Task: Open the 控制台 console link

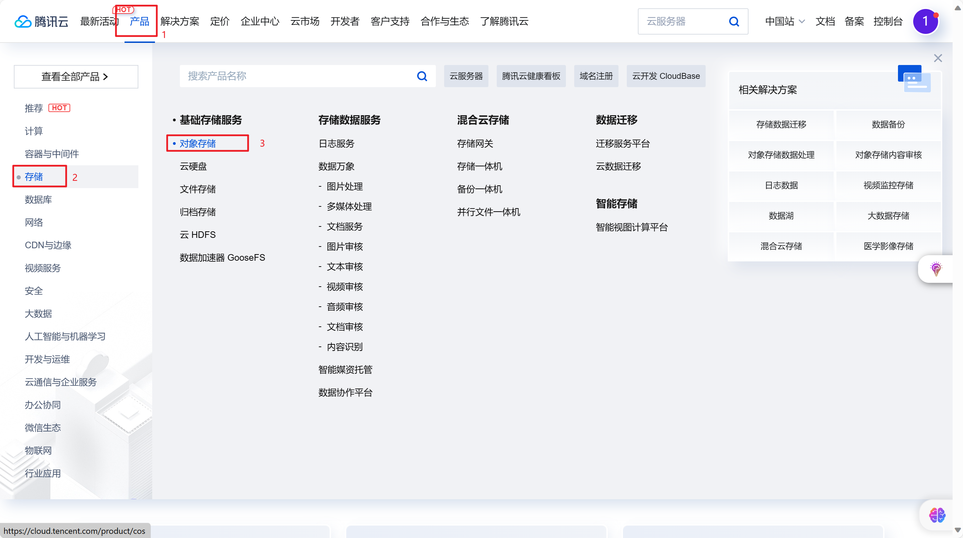Action: tap(888, 21)
